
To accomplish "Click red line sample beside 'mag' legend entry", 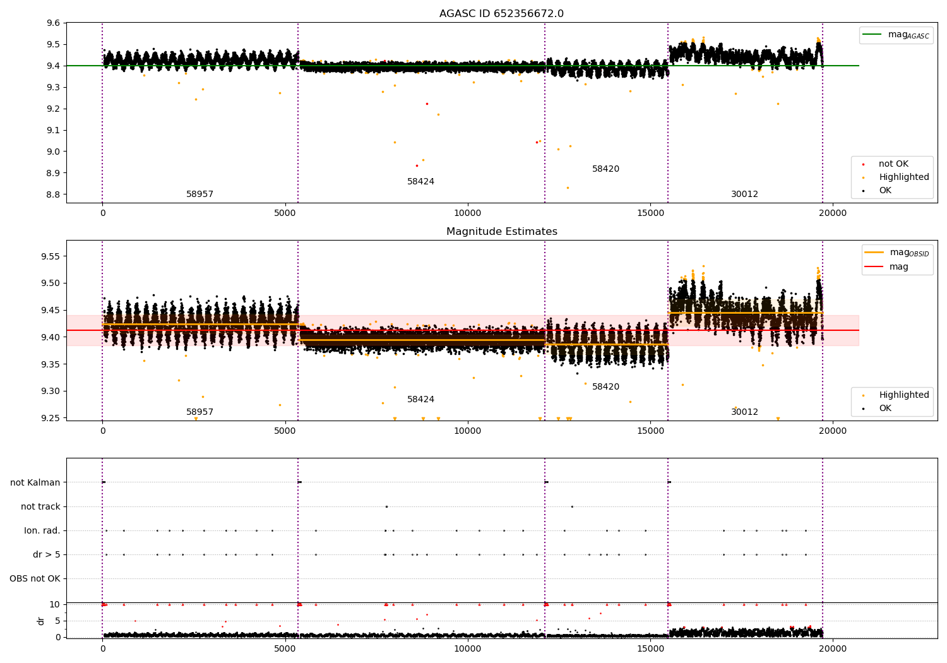I will click(874, 266).
